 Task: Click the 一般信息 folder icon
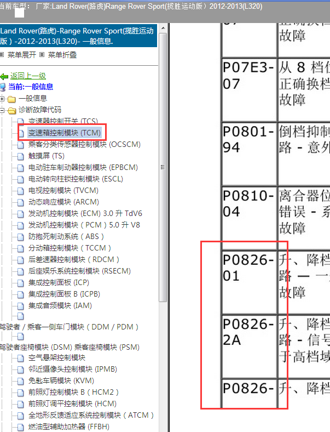[11, 99]
